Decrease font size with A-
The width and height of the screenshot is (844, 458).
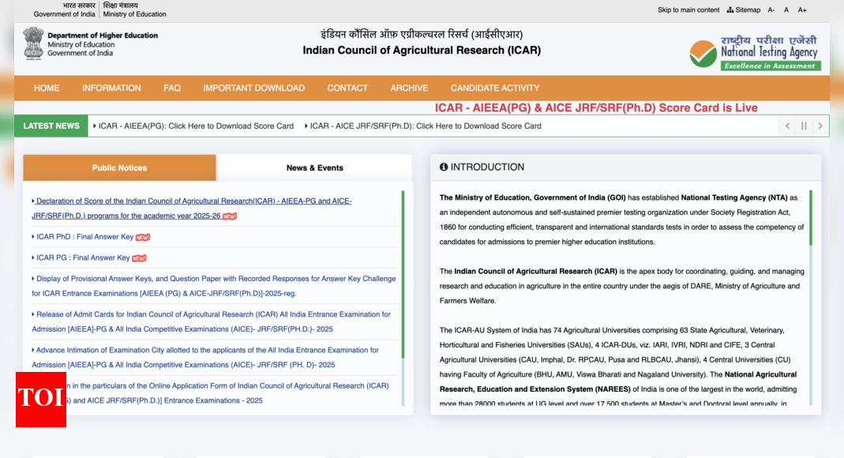[771, 9]
